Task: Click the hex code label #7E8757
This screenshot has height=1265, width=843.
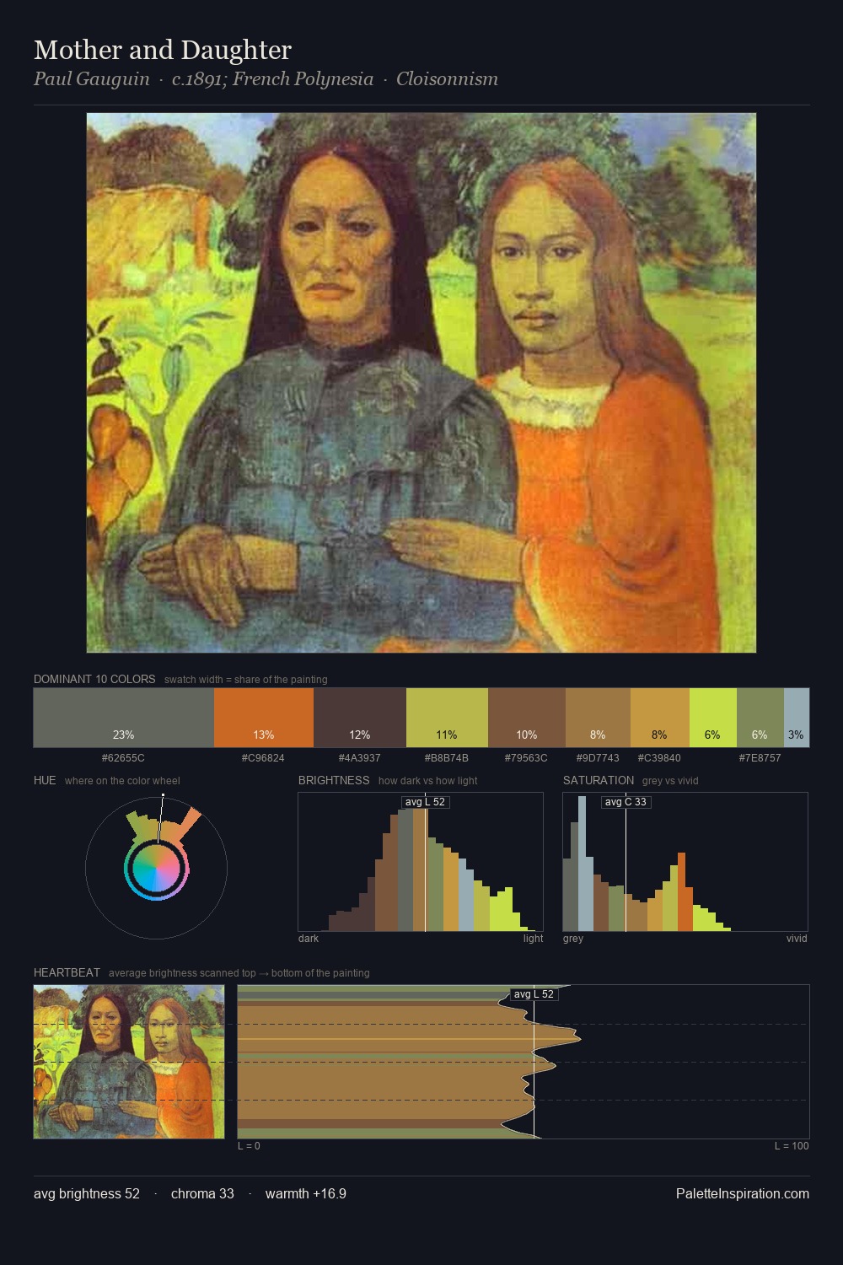Action: coord(760,758)
